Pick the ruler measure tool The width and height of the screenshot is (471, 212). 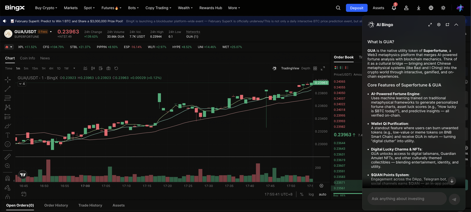coord(7,157)
